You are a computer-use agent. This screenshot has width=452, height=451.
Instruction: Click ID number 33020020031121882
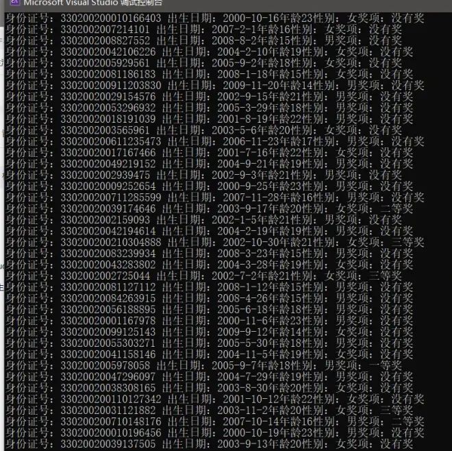coord(108,410)
